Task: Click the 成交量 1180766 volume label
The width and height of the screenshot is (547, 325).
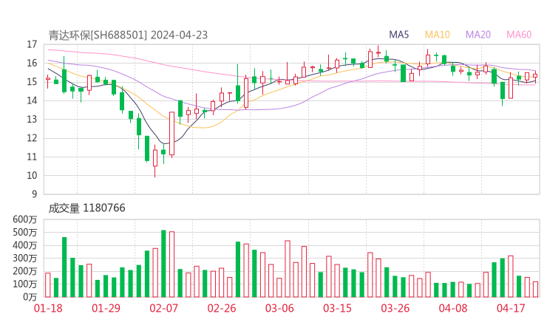Action: pyautogui.click(x=86, y=208)
